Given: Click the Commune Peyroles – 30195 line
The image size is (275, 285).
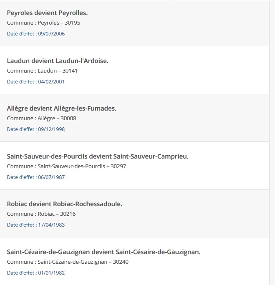Looking at the screenshot, I should 43,23.
